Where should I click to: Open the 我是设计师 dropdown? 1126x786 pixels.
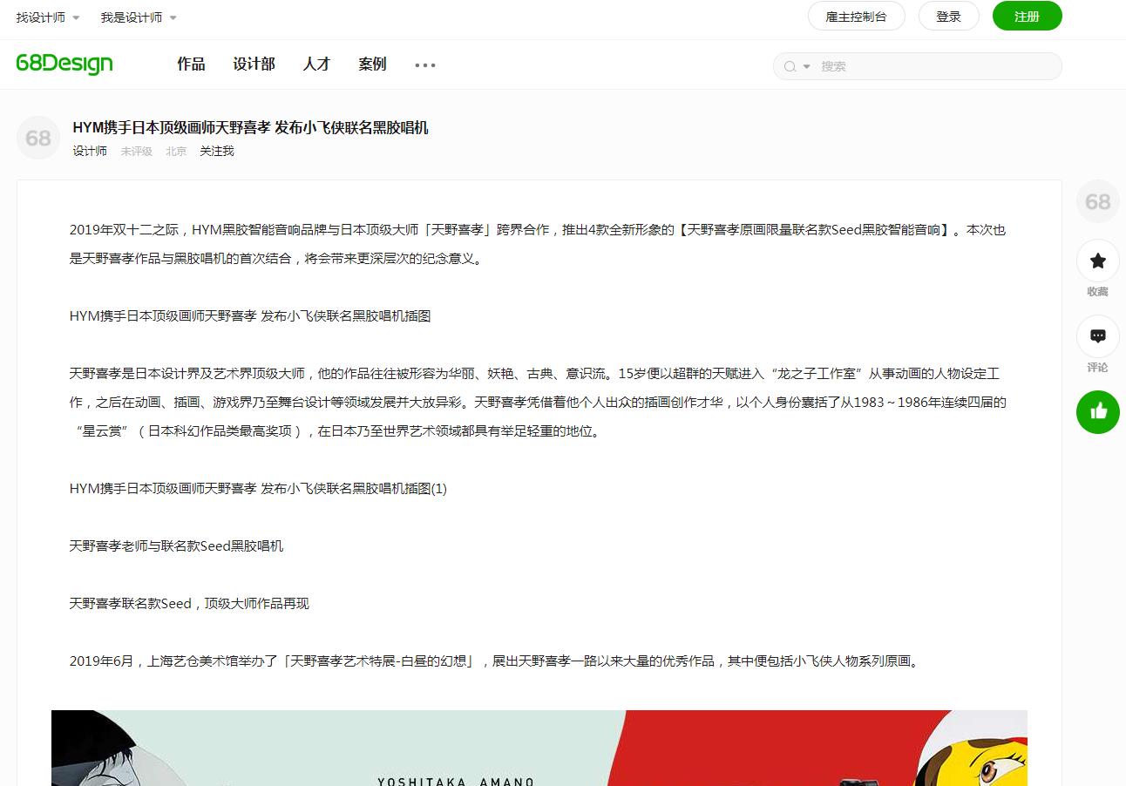[138, 17]
